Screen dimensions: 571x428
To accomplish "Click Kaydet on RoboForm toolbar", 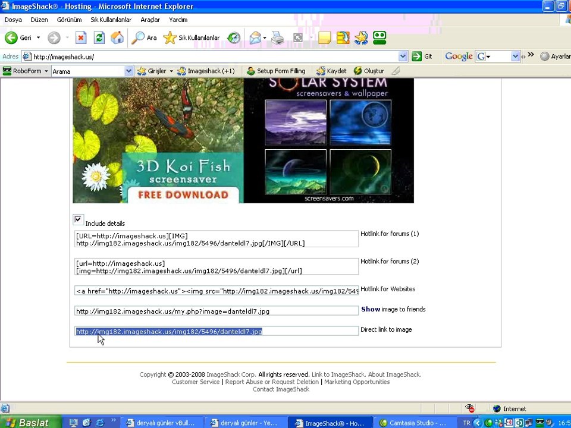I will (331, 71).
